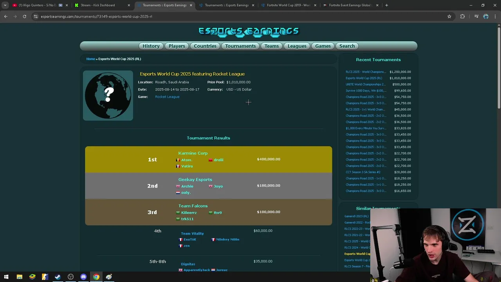Switch to the Fortnite Event Earnings Global tab
The width and height of the screenshot is (501, 282).
pyautogui.click(x=350, y=5)
